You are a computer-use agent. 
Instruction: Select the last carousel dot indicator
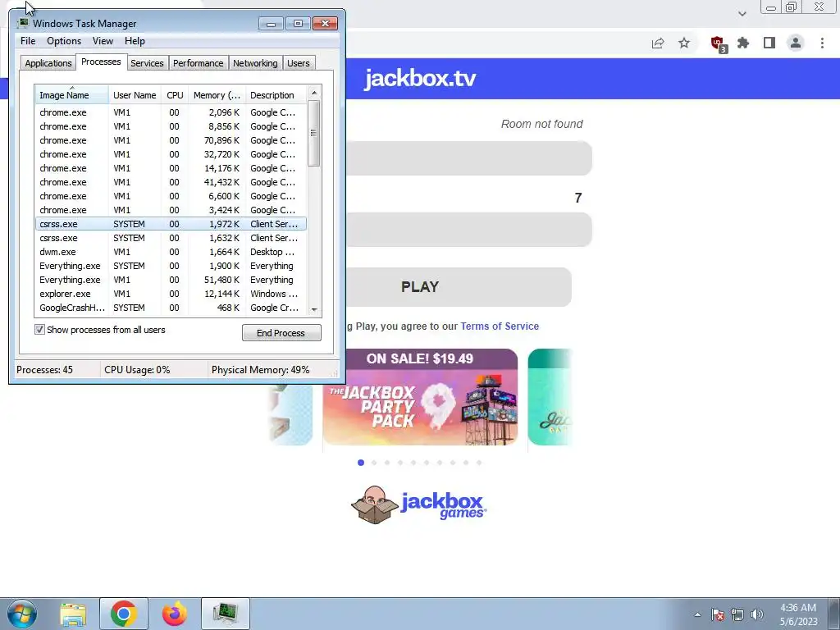pos(479,463)
